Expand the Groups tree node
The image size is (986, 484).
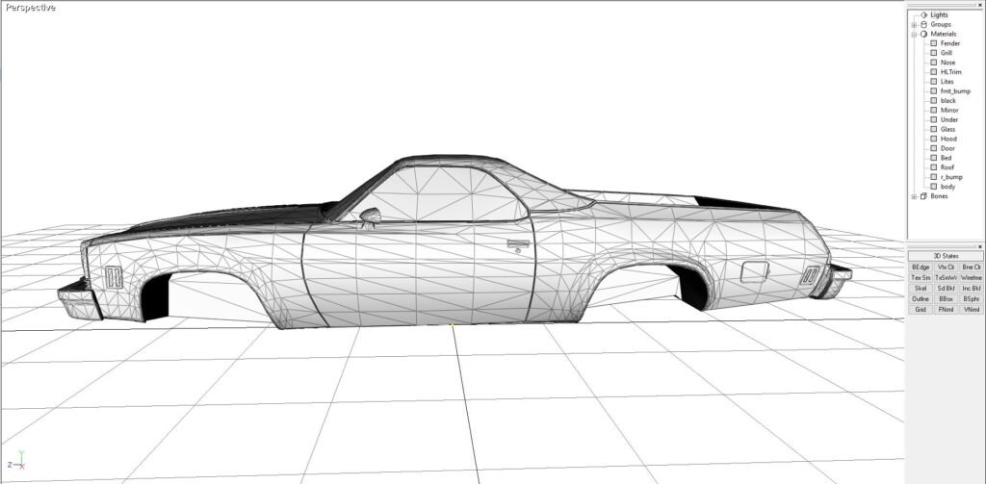pos(914,25)
